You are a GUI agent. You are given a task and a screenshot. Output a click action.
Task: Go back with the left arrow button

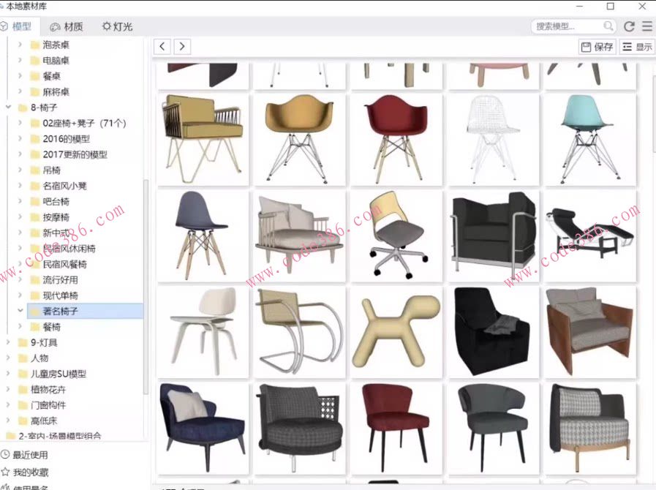click(x=162, y=46)
